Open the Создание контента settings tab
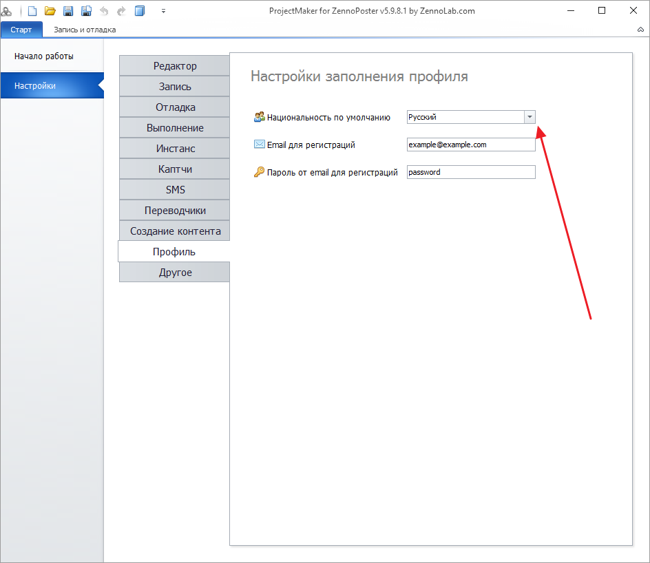This screenshot has width=650, height=563. tap(174, 231)
